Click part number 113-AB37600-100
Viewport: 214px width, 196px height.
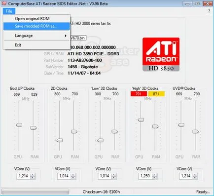[x=85, y=60]
